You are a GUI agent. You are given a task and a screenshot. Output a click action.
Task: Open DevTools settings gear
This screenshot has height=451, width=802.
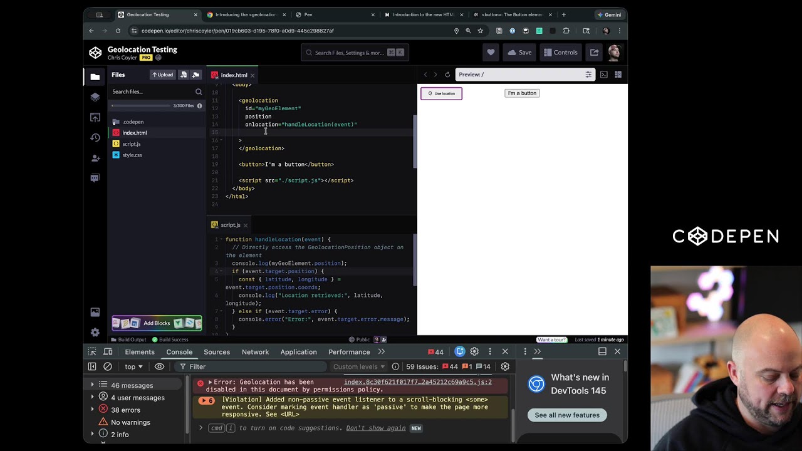(x=474, y=351)
